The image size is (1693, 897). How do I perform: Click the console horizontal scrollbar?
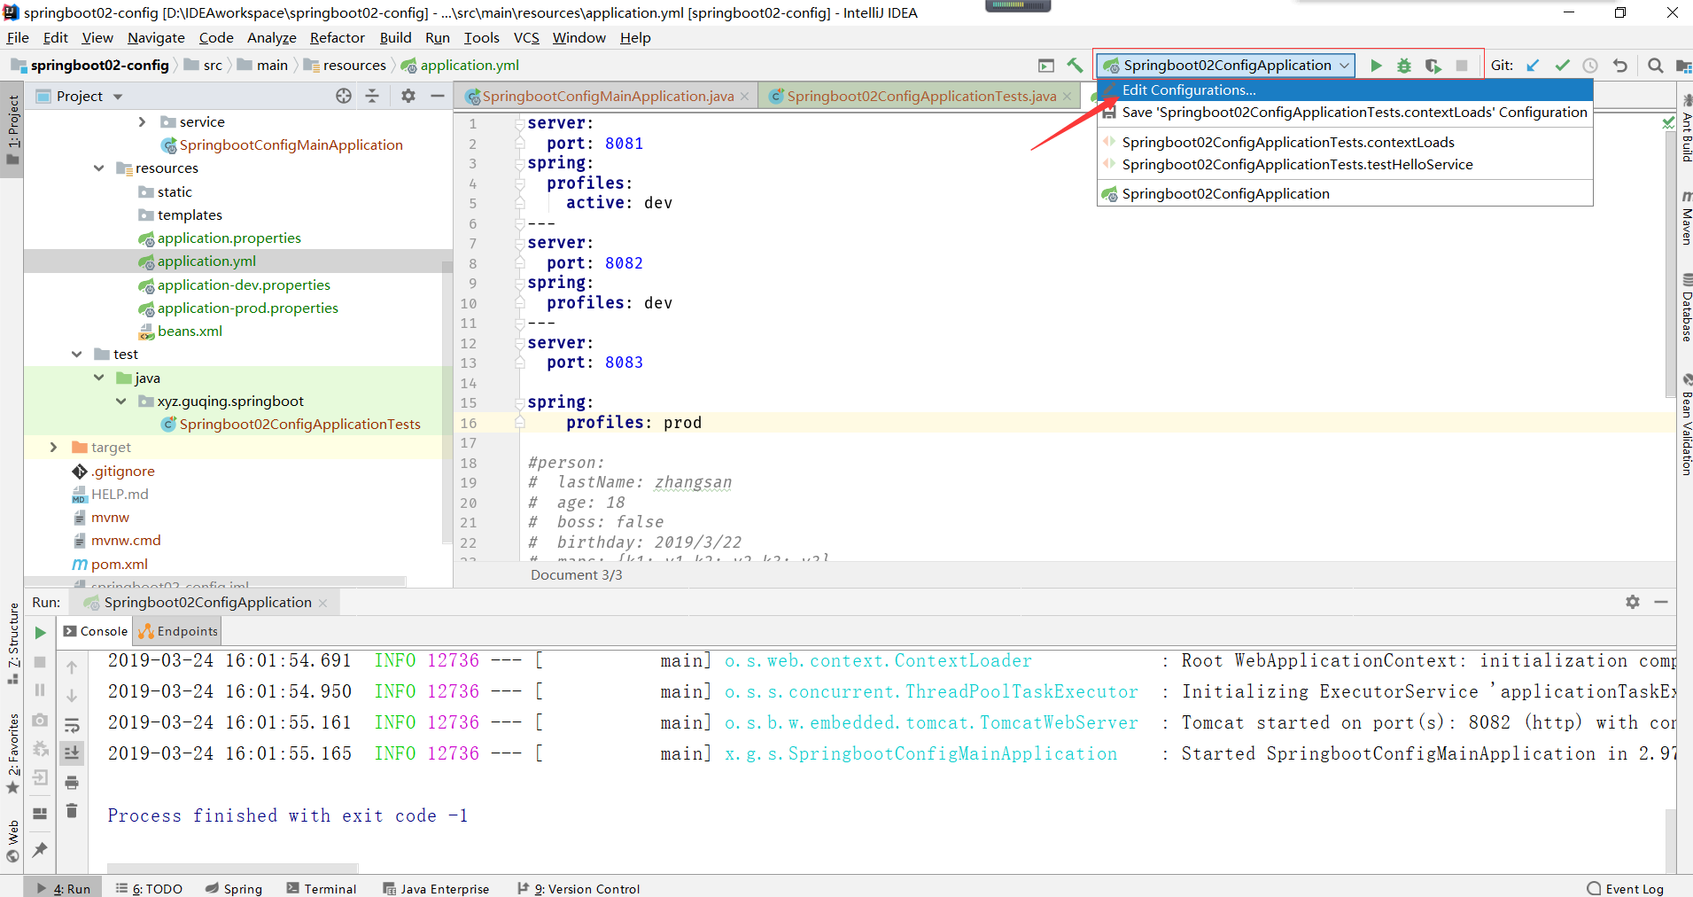(x=232, y=868)
